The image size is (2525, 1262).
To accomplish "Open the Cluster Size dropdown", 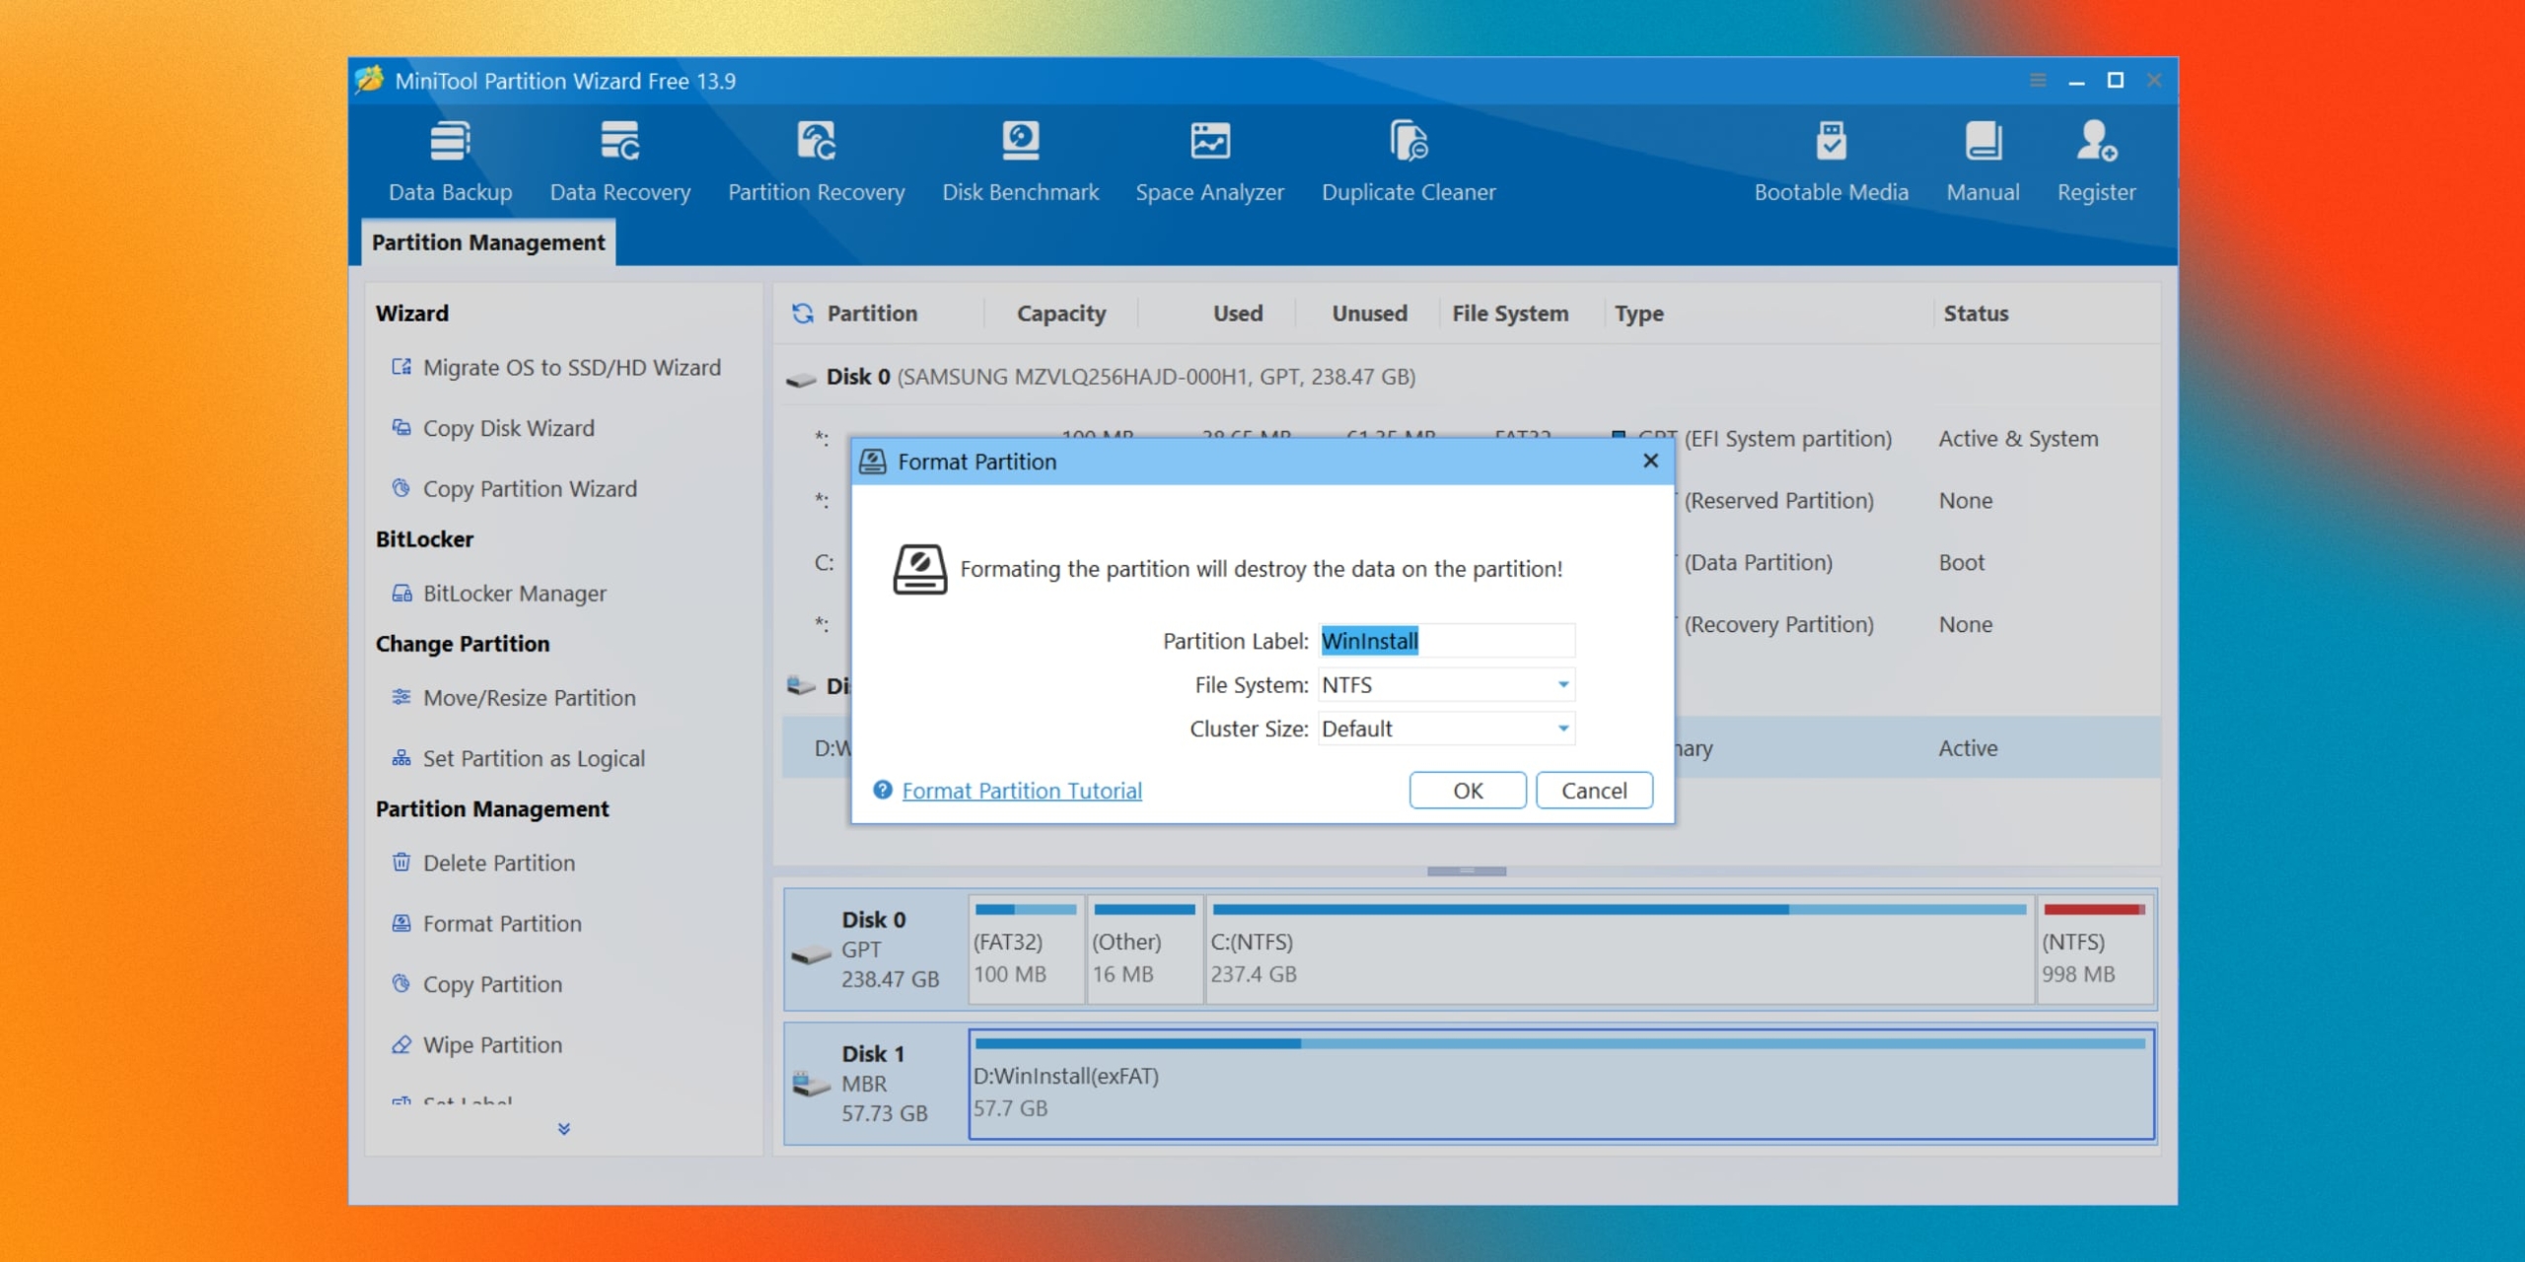I will (1446, 729).
